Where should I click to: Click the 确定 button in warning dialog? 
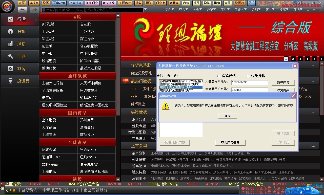[x=228, y=116]
